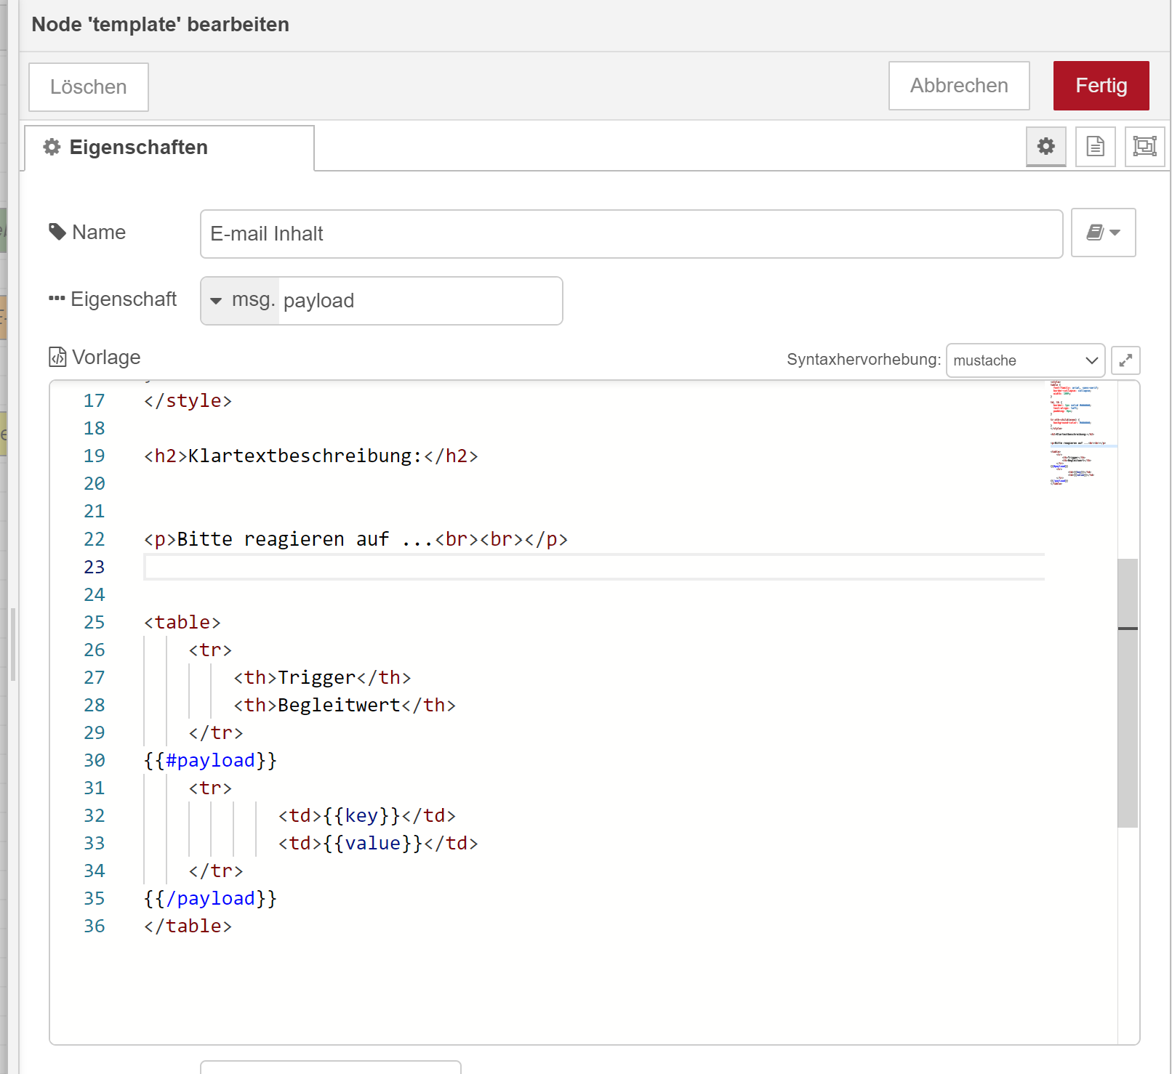This screenshot has height=1074, width=1172.
Task: Click the Klartextbeschreibung h2 code line
Action: click(311, 456)
